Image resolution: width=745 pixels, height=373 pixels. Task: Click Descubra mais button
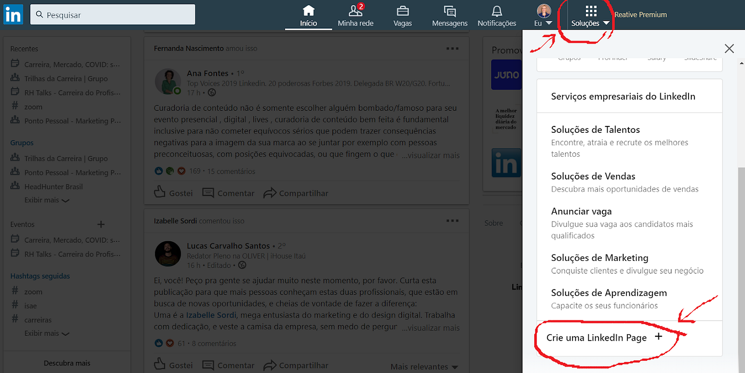click(67, 363)
